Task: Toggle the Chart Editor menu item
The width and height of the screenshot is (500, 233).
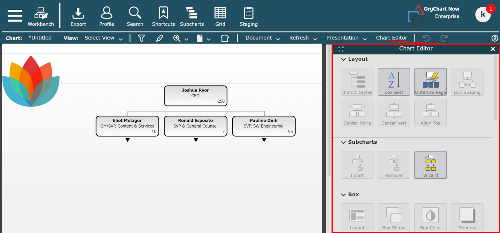Action: pyautogui.click(x=391, y=38)
